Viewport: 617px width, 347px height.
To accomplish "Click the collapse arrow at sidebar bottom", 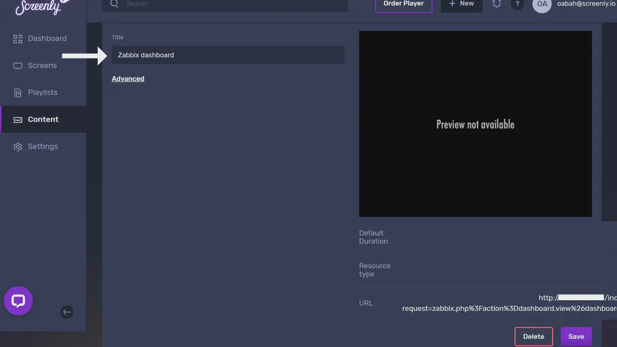I will click(x=67, y=312).
